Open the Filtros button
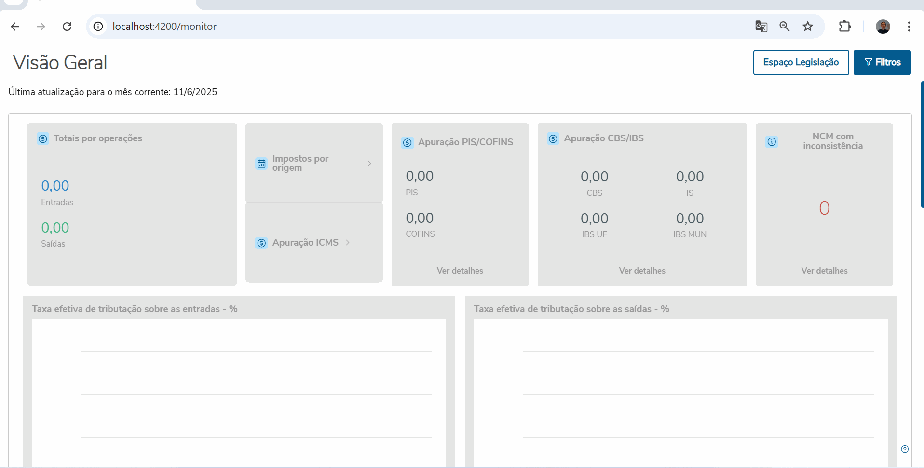This screenshot has width=924, height=468. tap(882, 62)
